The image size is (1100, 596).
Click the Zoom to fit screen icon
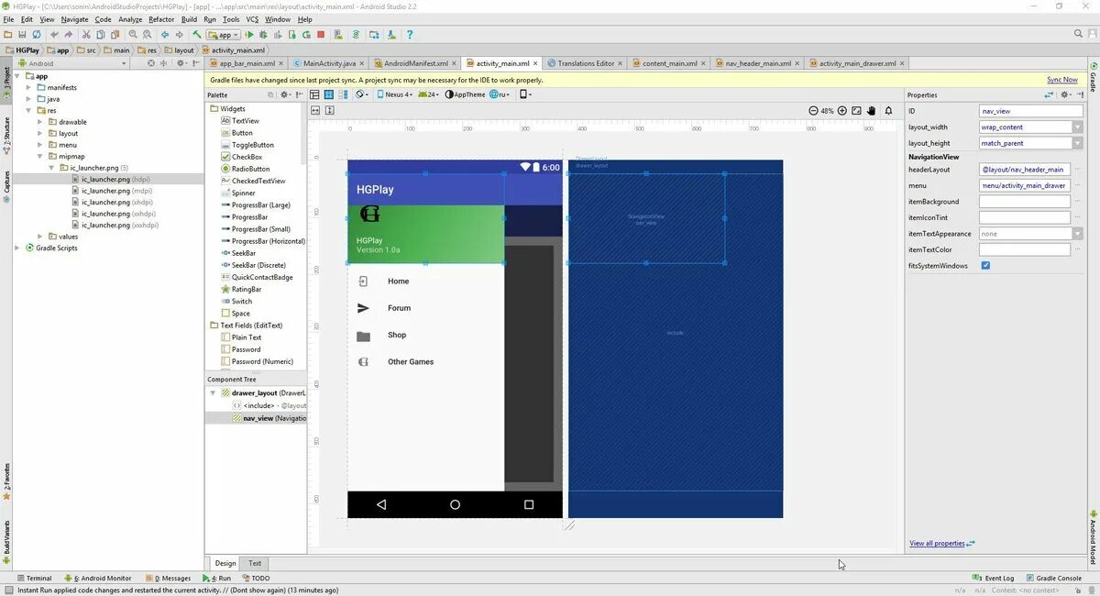coord(856,110)
